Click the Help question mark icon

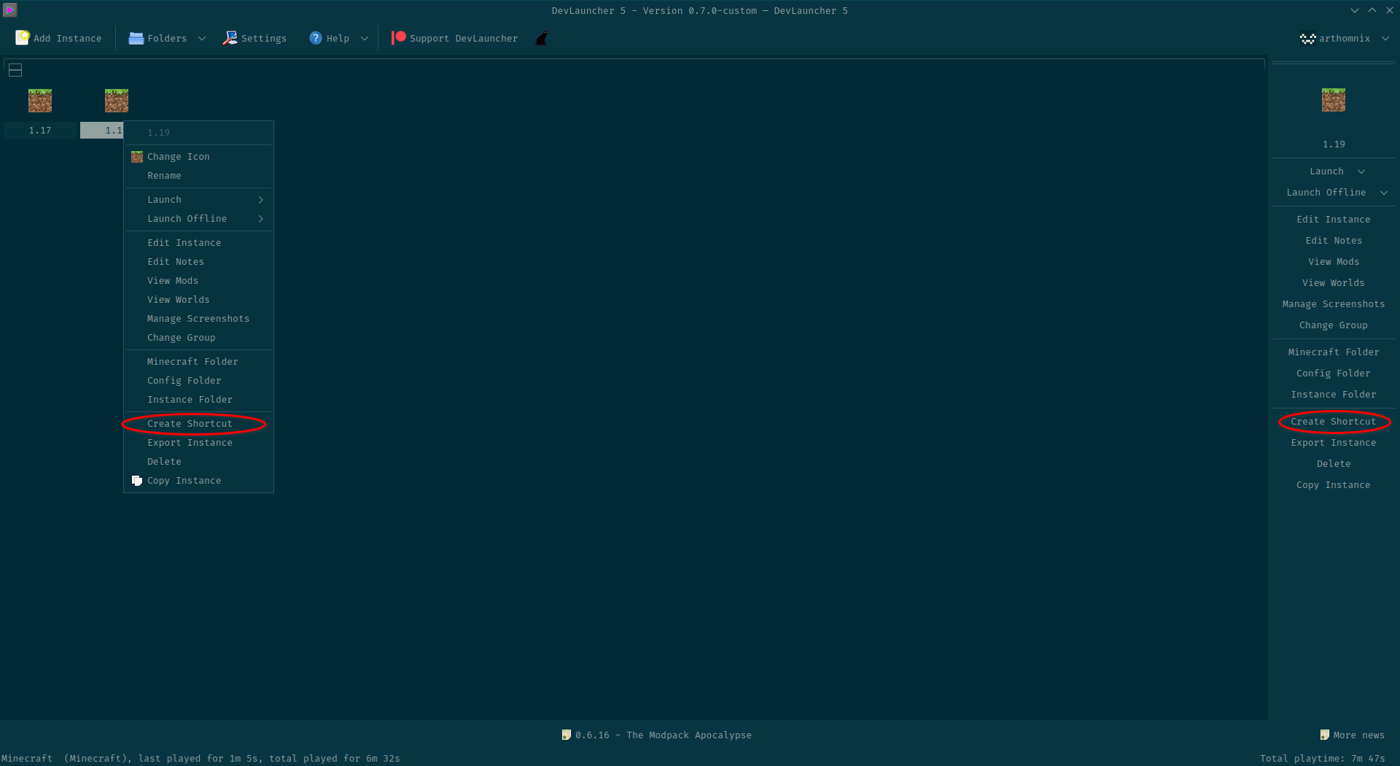[x=316, y=38]
